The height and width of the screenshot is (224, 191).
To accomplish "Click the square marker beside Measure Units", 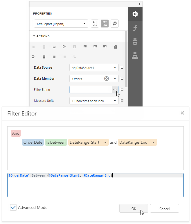I will point(122,101).
